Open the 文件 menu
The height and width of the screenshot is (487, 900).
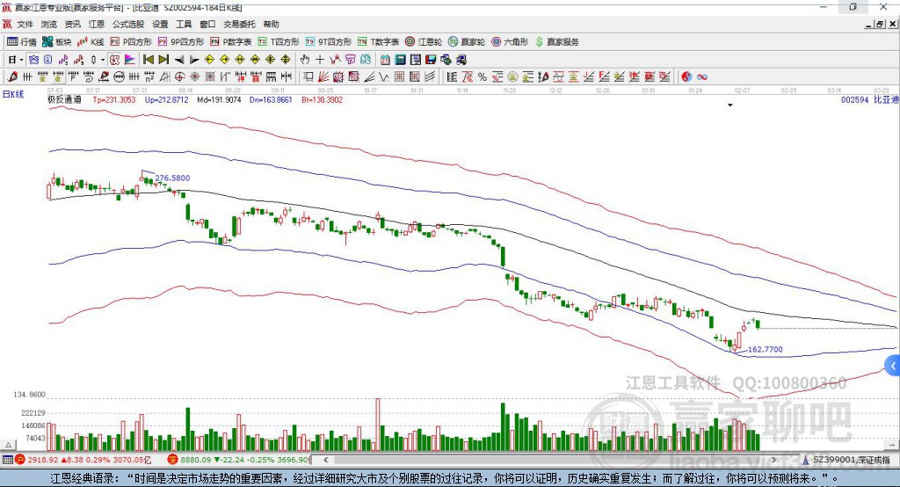(x=25, y=24)
